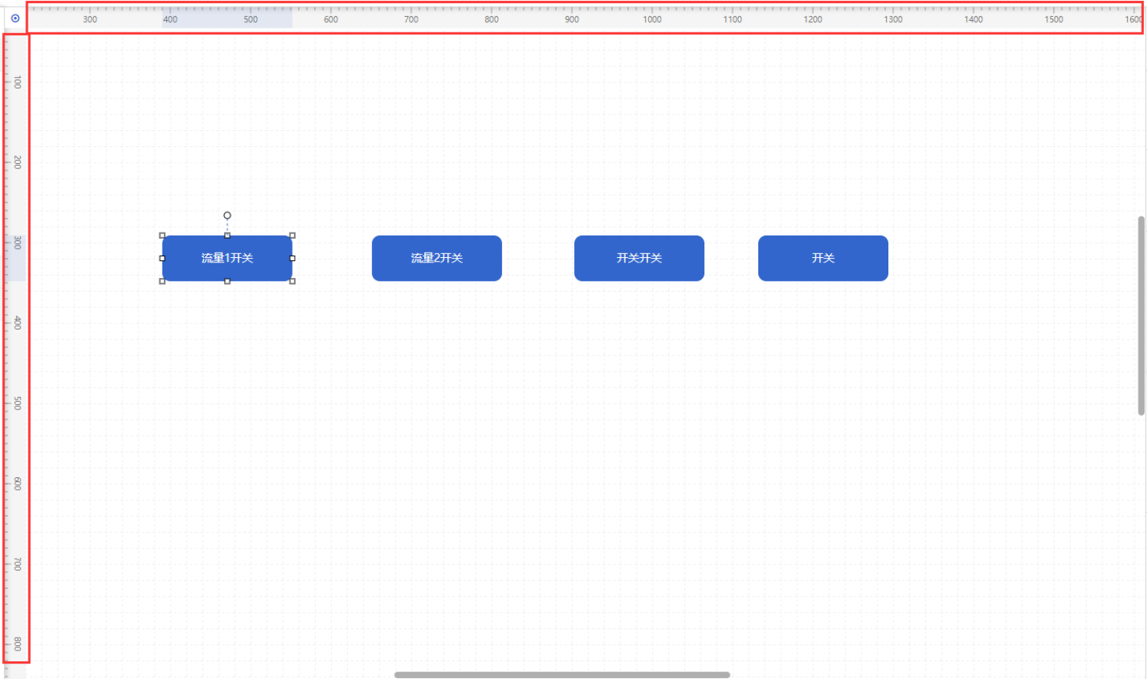
Task: Click the rotation handle above 流量1开关
Action: (227, 216)
